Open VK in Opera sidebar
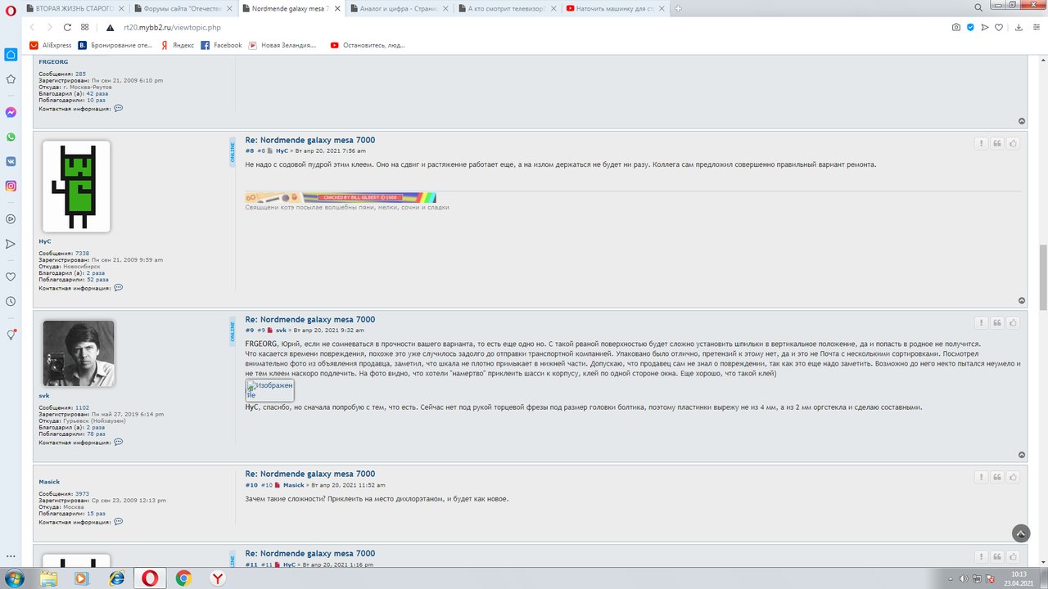1048x589 pixels. click(11, 161)
